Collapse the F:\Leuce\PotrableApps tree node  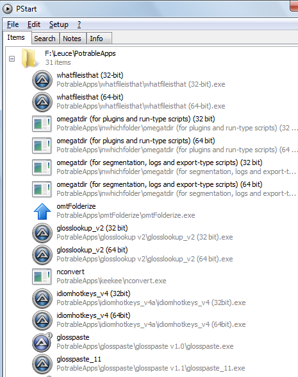point(12,58)
